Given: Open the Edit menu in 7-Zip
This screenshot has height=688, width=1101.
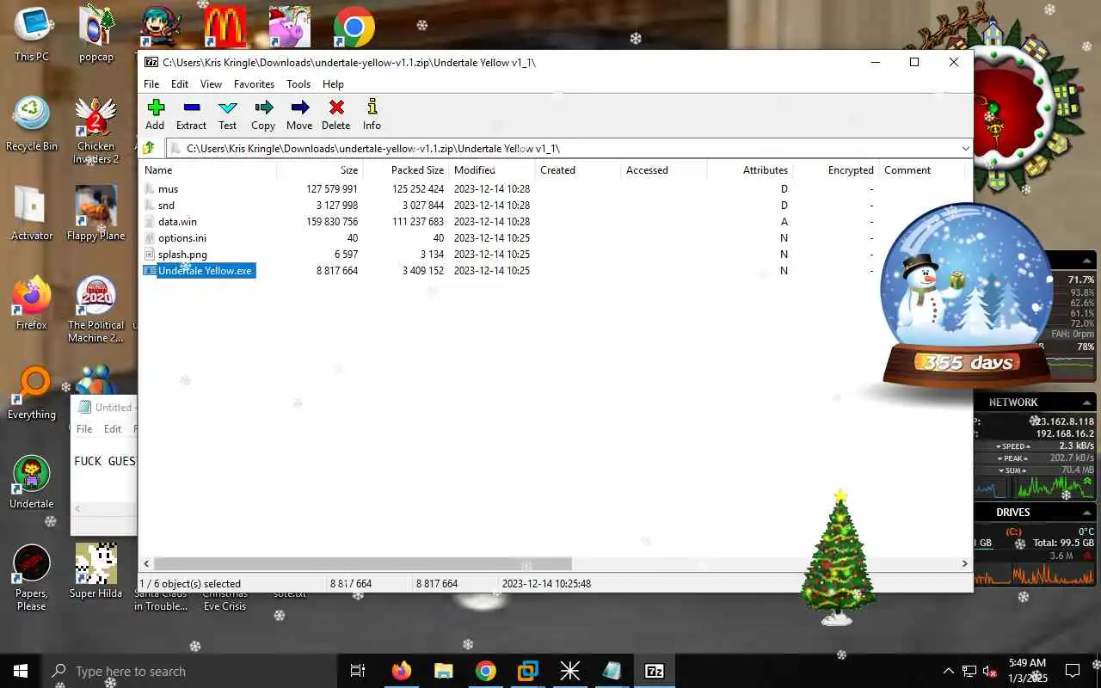Looking at the screenshot, I should 180,84.
